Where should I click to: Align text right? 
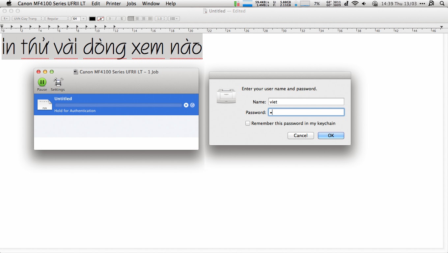pyautogui.click(x=144, y=19)
